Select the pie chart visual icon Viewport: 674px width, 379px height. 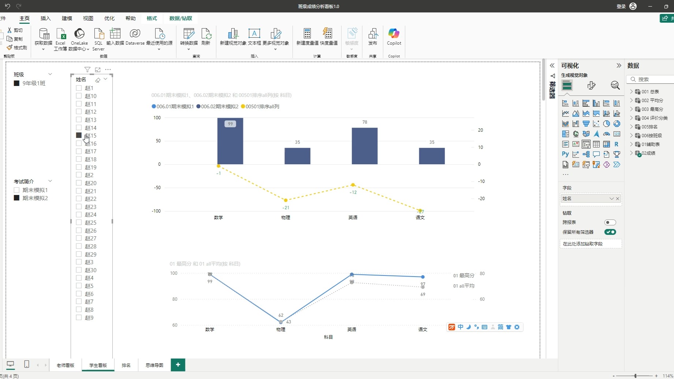[x=607, y=124]
